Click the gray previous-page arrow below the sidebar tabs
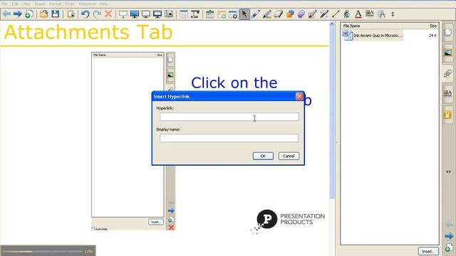 449,225
